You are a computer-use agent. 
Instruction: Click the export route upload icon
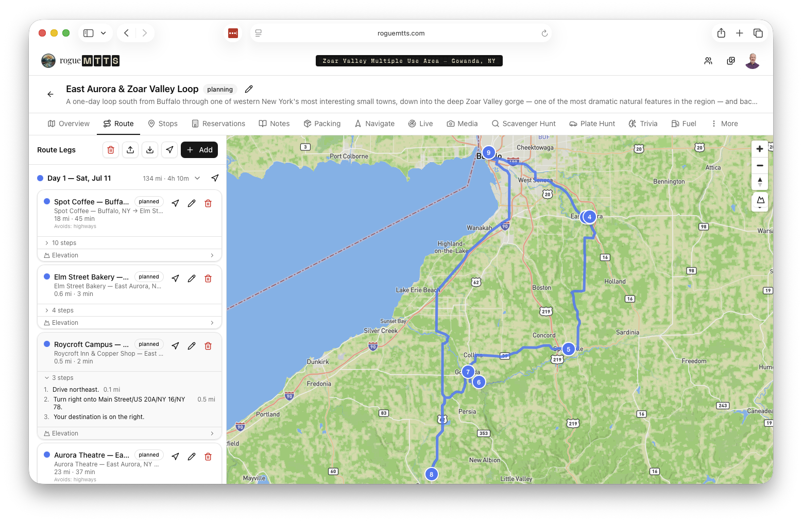[x=130, y=150]
